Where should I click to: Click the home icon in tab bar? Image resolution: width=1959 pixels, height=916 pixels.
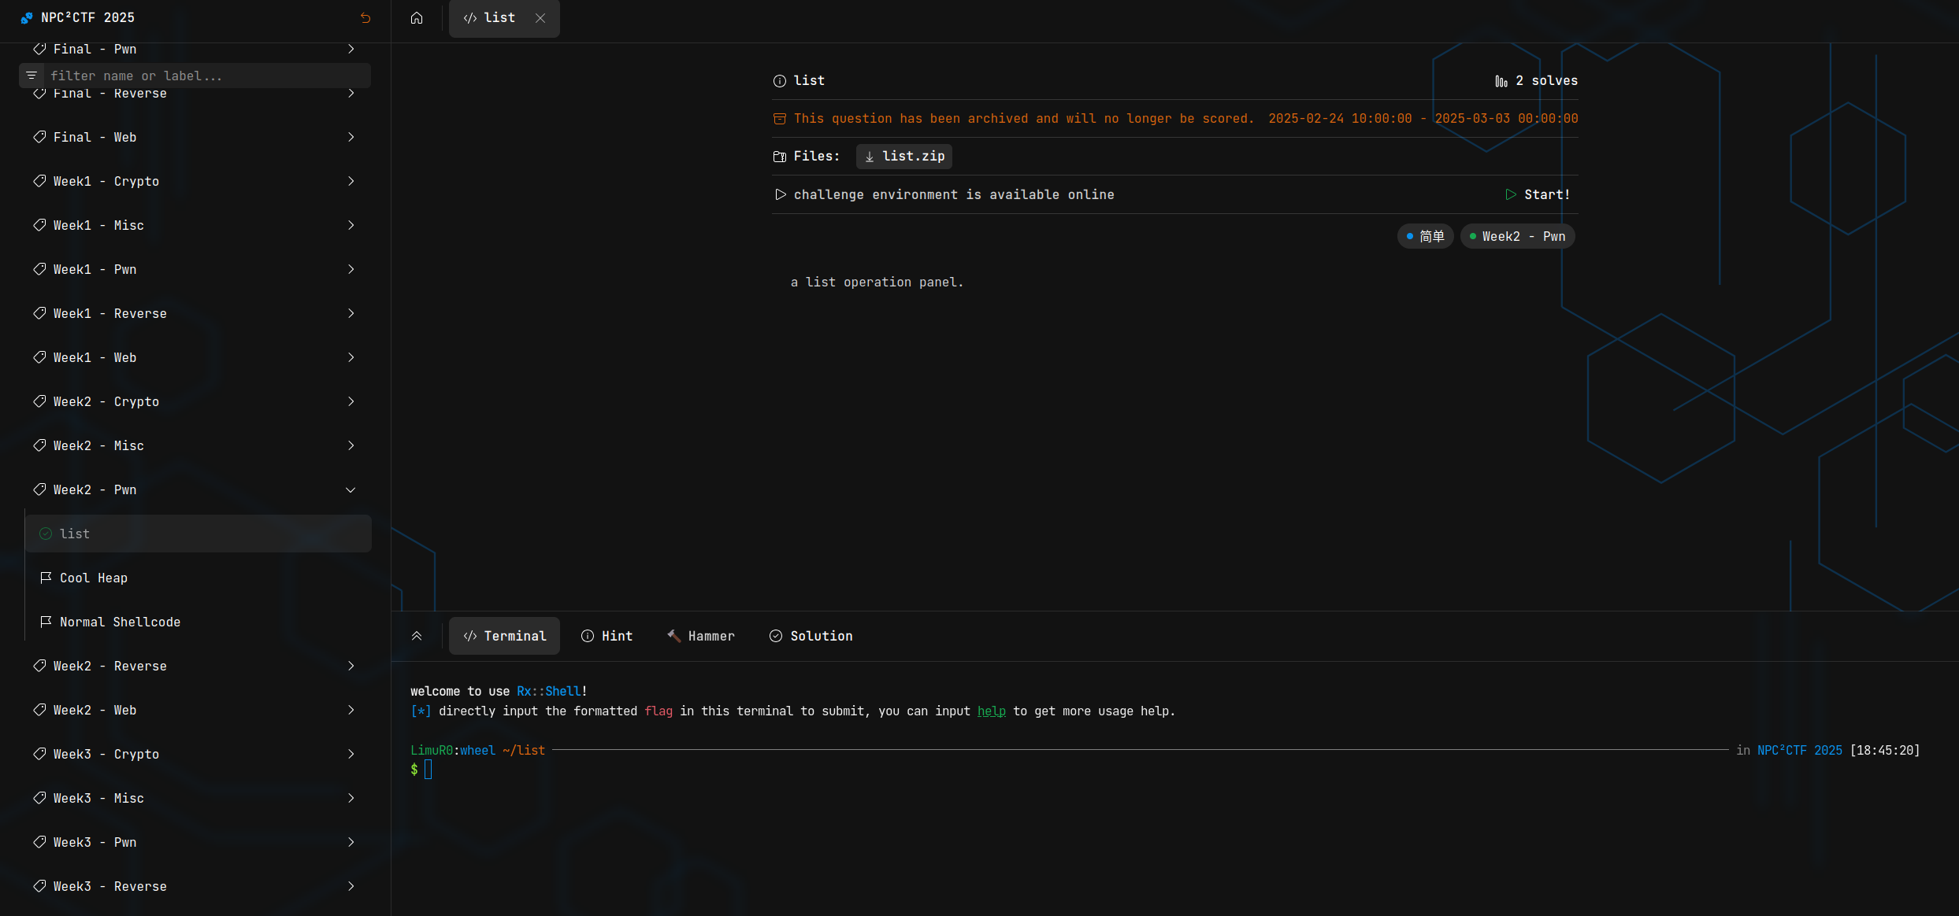(417, 18)
